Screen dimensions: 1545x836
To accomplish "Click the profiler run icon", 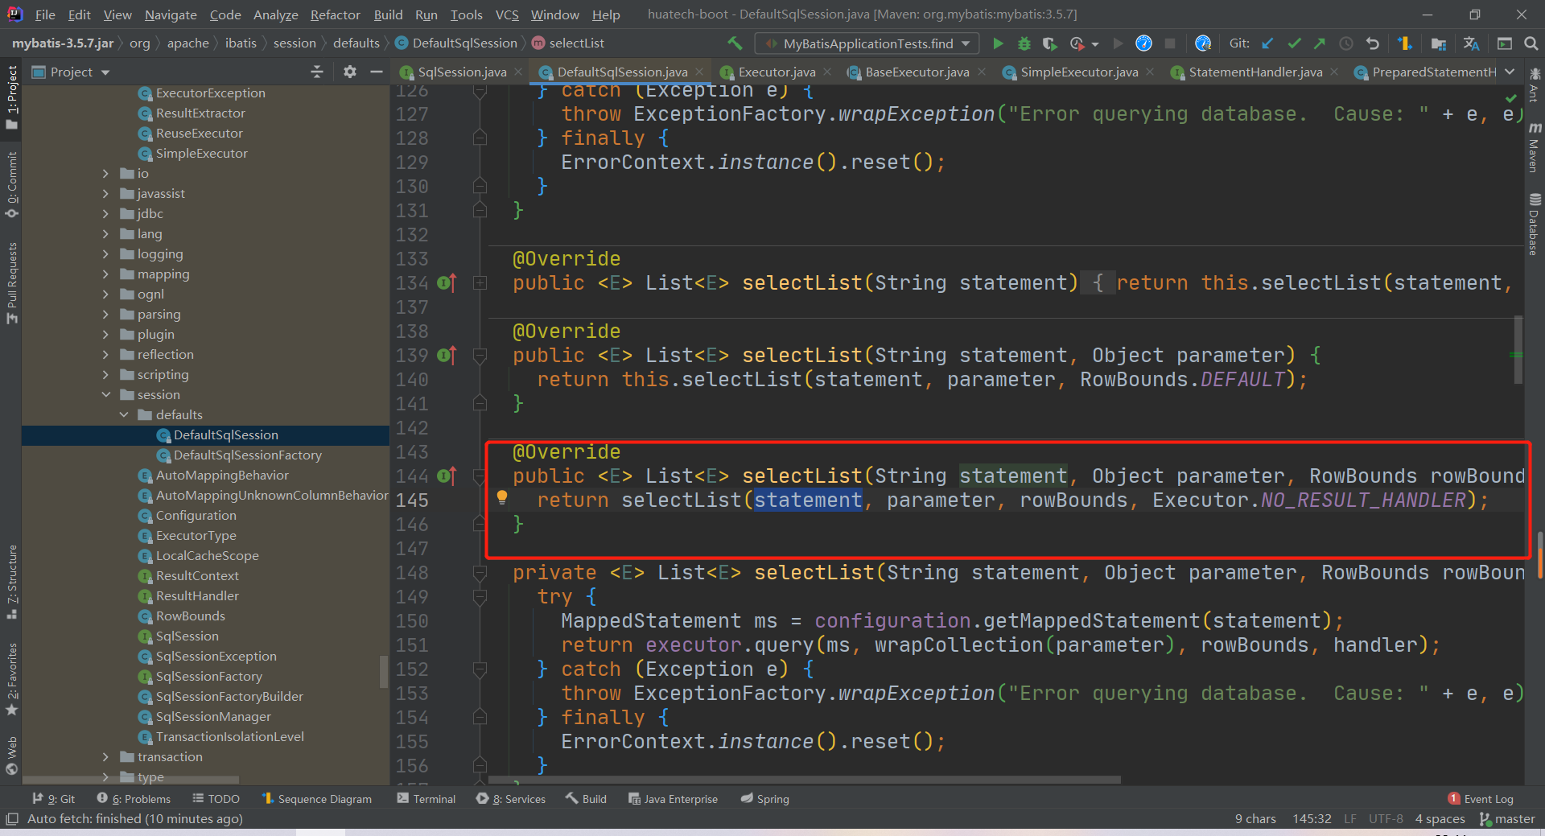I will point(1077,43).
